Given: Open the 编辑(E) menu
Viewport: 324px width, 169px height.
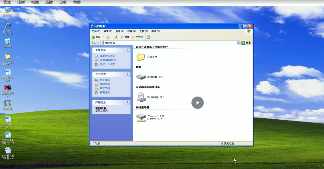Looking at the screenshot, I should [108, 31].
